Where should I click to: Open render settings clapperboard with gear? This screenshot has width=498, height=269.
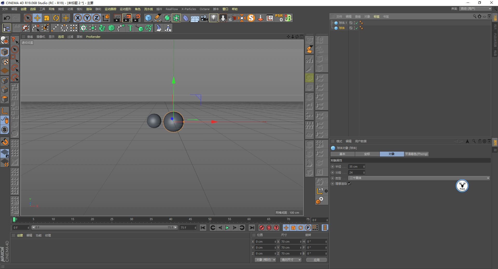(x=136, y=18)
